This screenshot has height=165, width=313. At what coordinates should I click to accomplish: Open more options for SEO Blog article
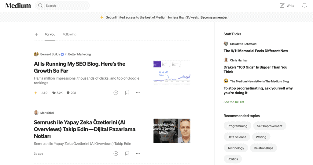click(x=138, y=93)
